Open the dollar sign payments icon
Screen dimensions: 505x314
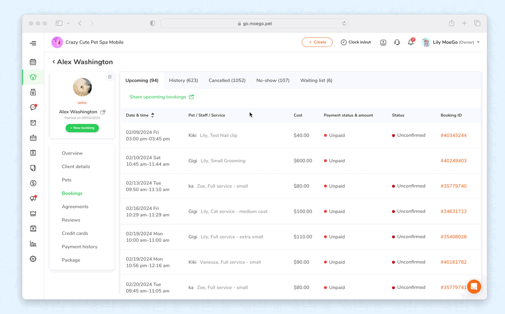pyautogui.click(x=33, y=183)
